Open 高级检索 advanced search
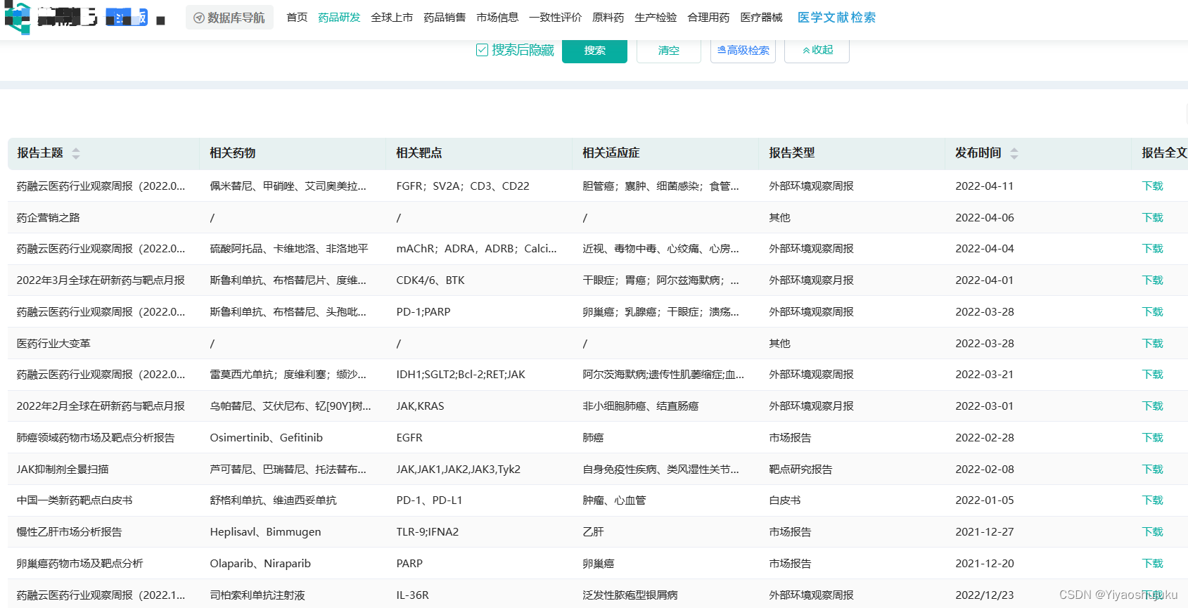1188x608 pixels. click(743, 51)
